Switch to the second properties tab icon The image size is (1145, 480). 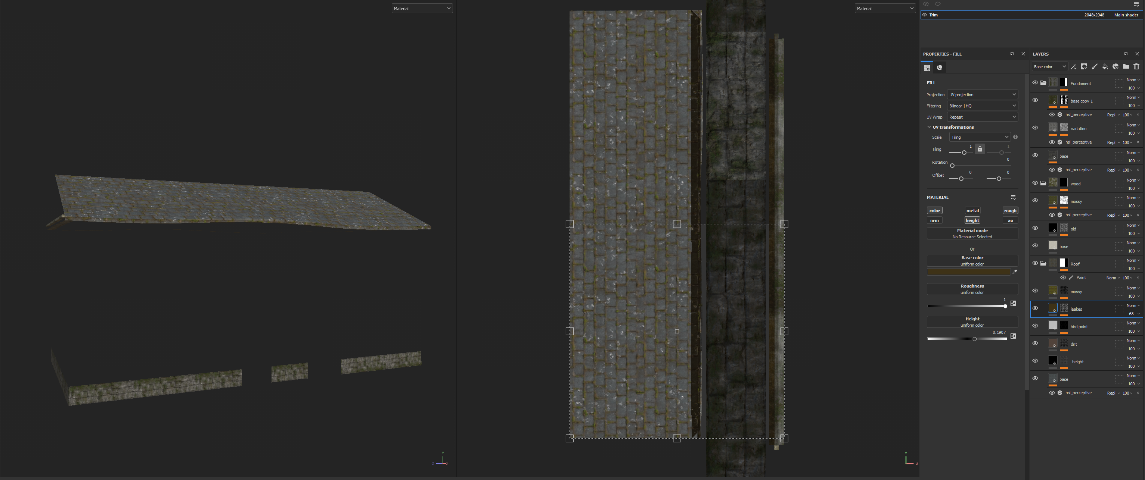(940, 68)
